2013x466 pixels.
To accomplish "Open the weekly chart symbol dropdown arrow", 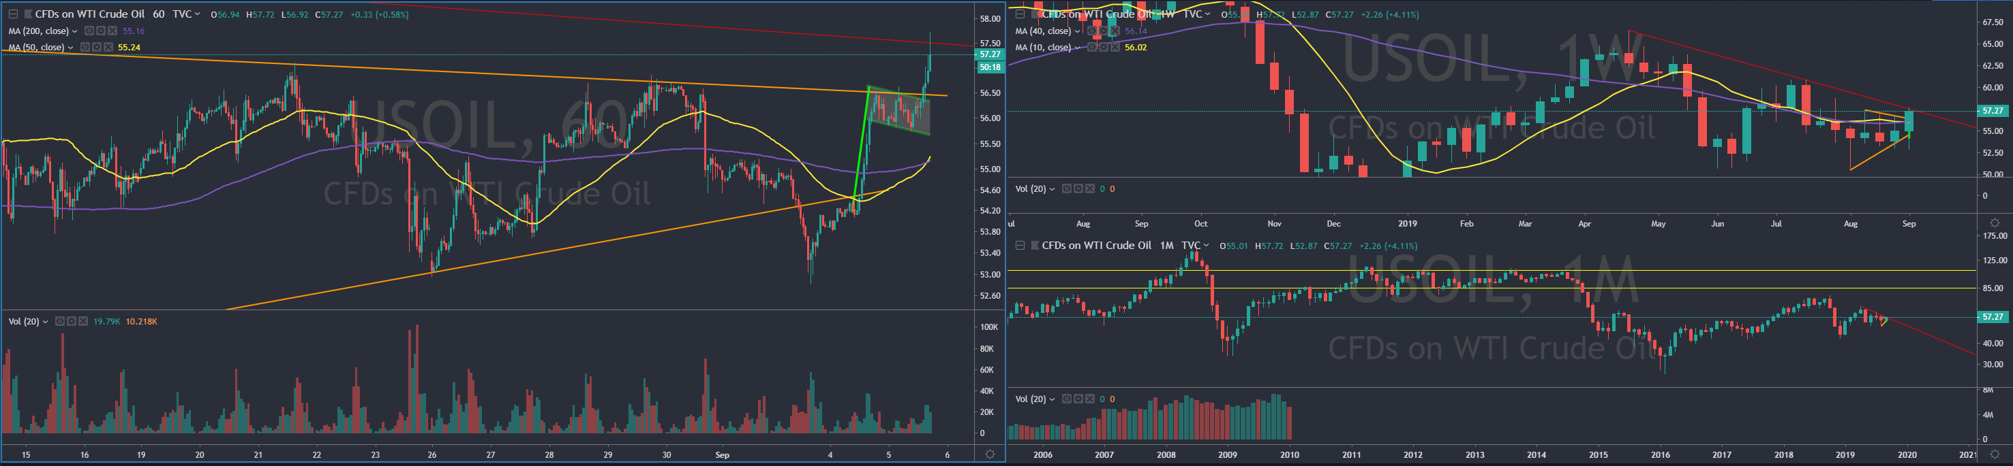I will [1208, 14].
